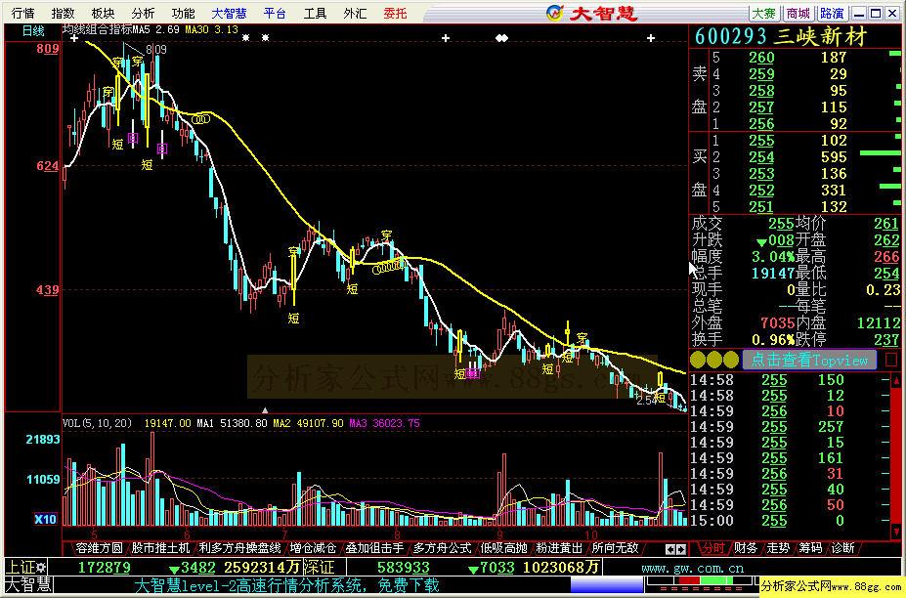
Task: Select the 所向无敌 indicator tab
Action: pyautogui.click(x=615, y=548)
